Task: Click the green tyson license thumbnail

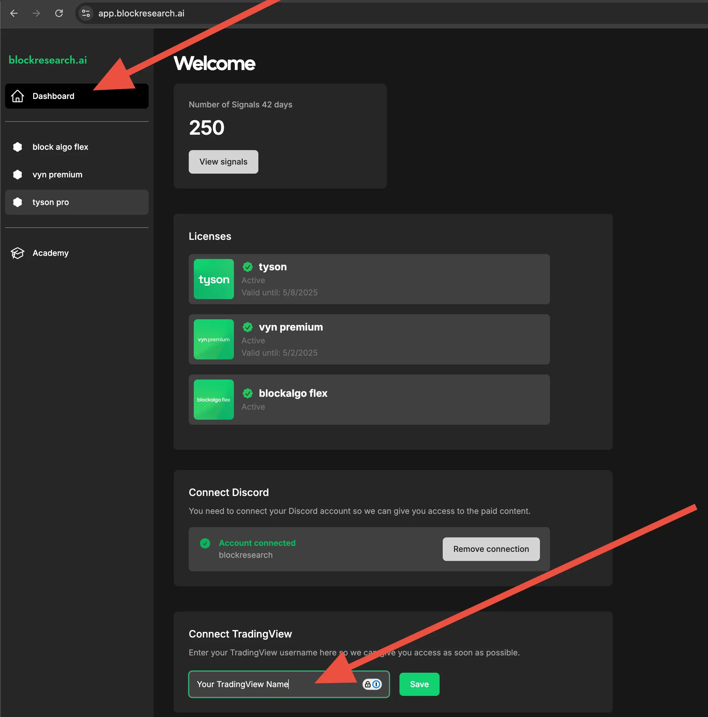Action: coord(214,279)
